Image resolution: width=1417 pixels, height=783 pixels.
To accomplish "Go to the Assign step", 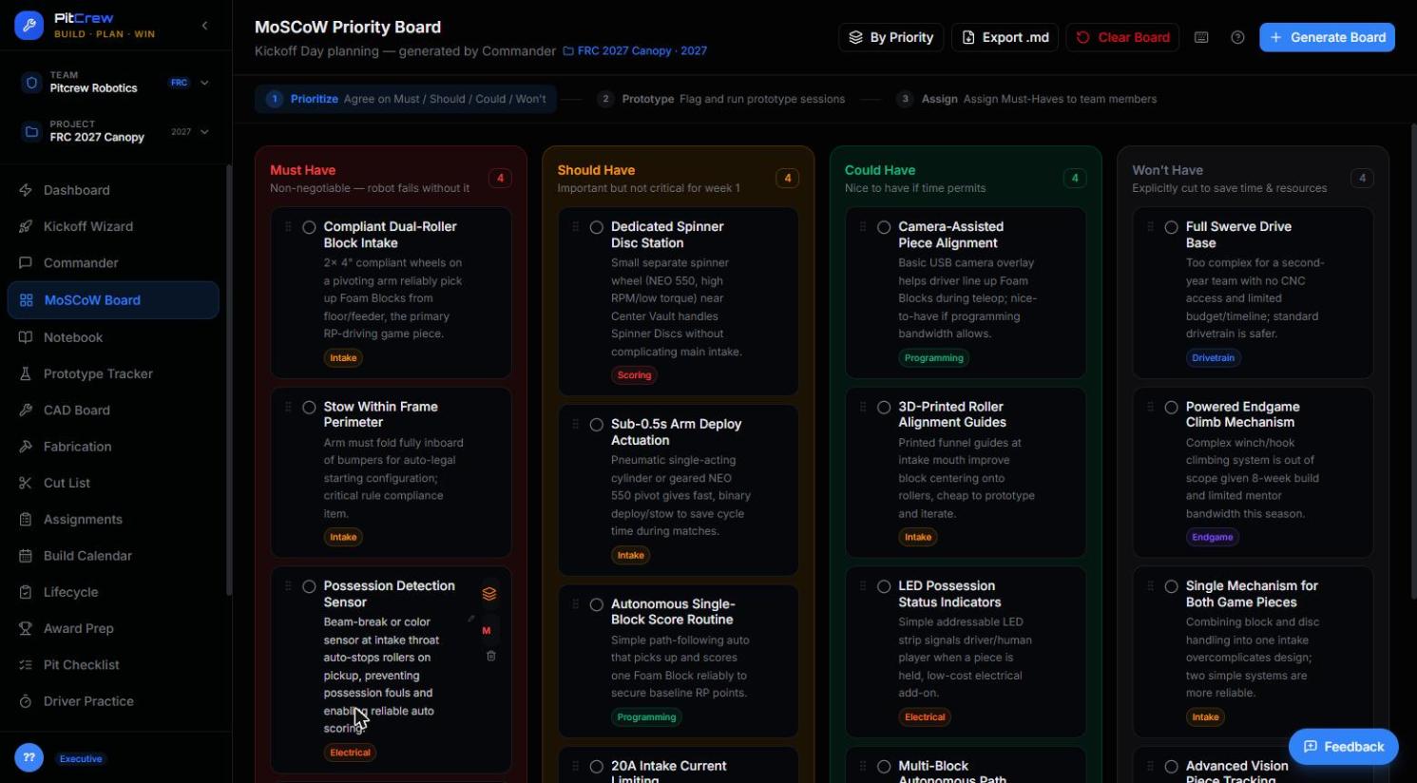I will click(1027, 99).
